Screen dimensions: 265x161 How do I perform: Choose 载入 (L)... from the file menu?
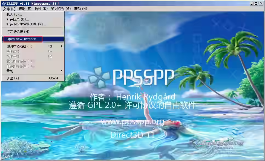33,14
